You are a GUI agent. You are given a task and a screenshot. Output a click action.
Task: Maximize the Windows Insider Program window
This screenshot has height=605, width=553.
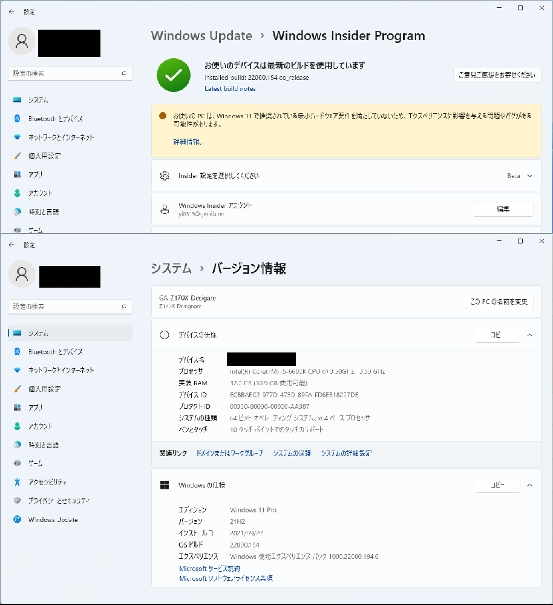520,8
